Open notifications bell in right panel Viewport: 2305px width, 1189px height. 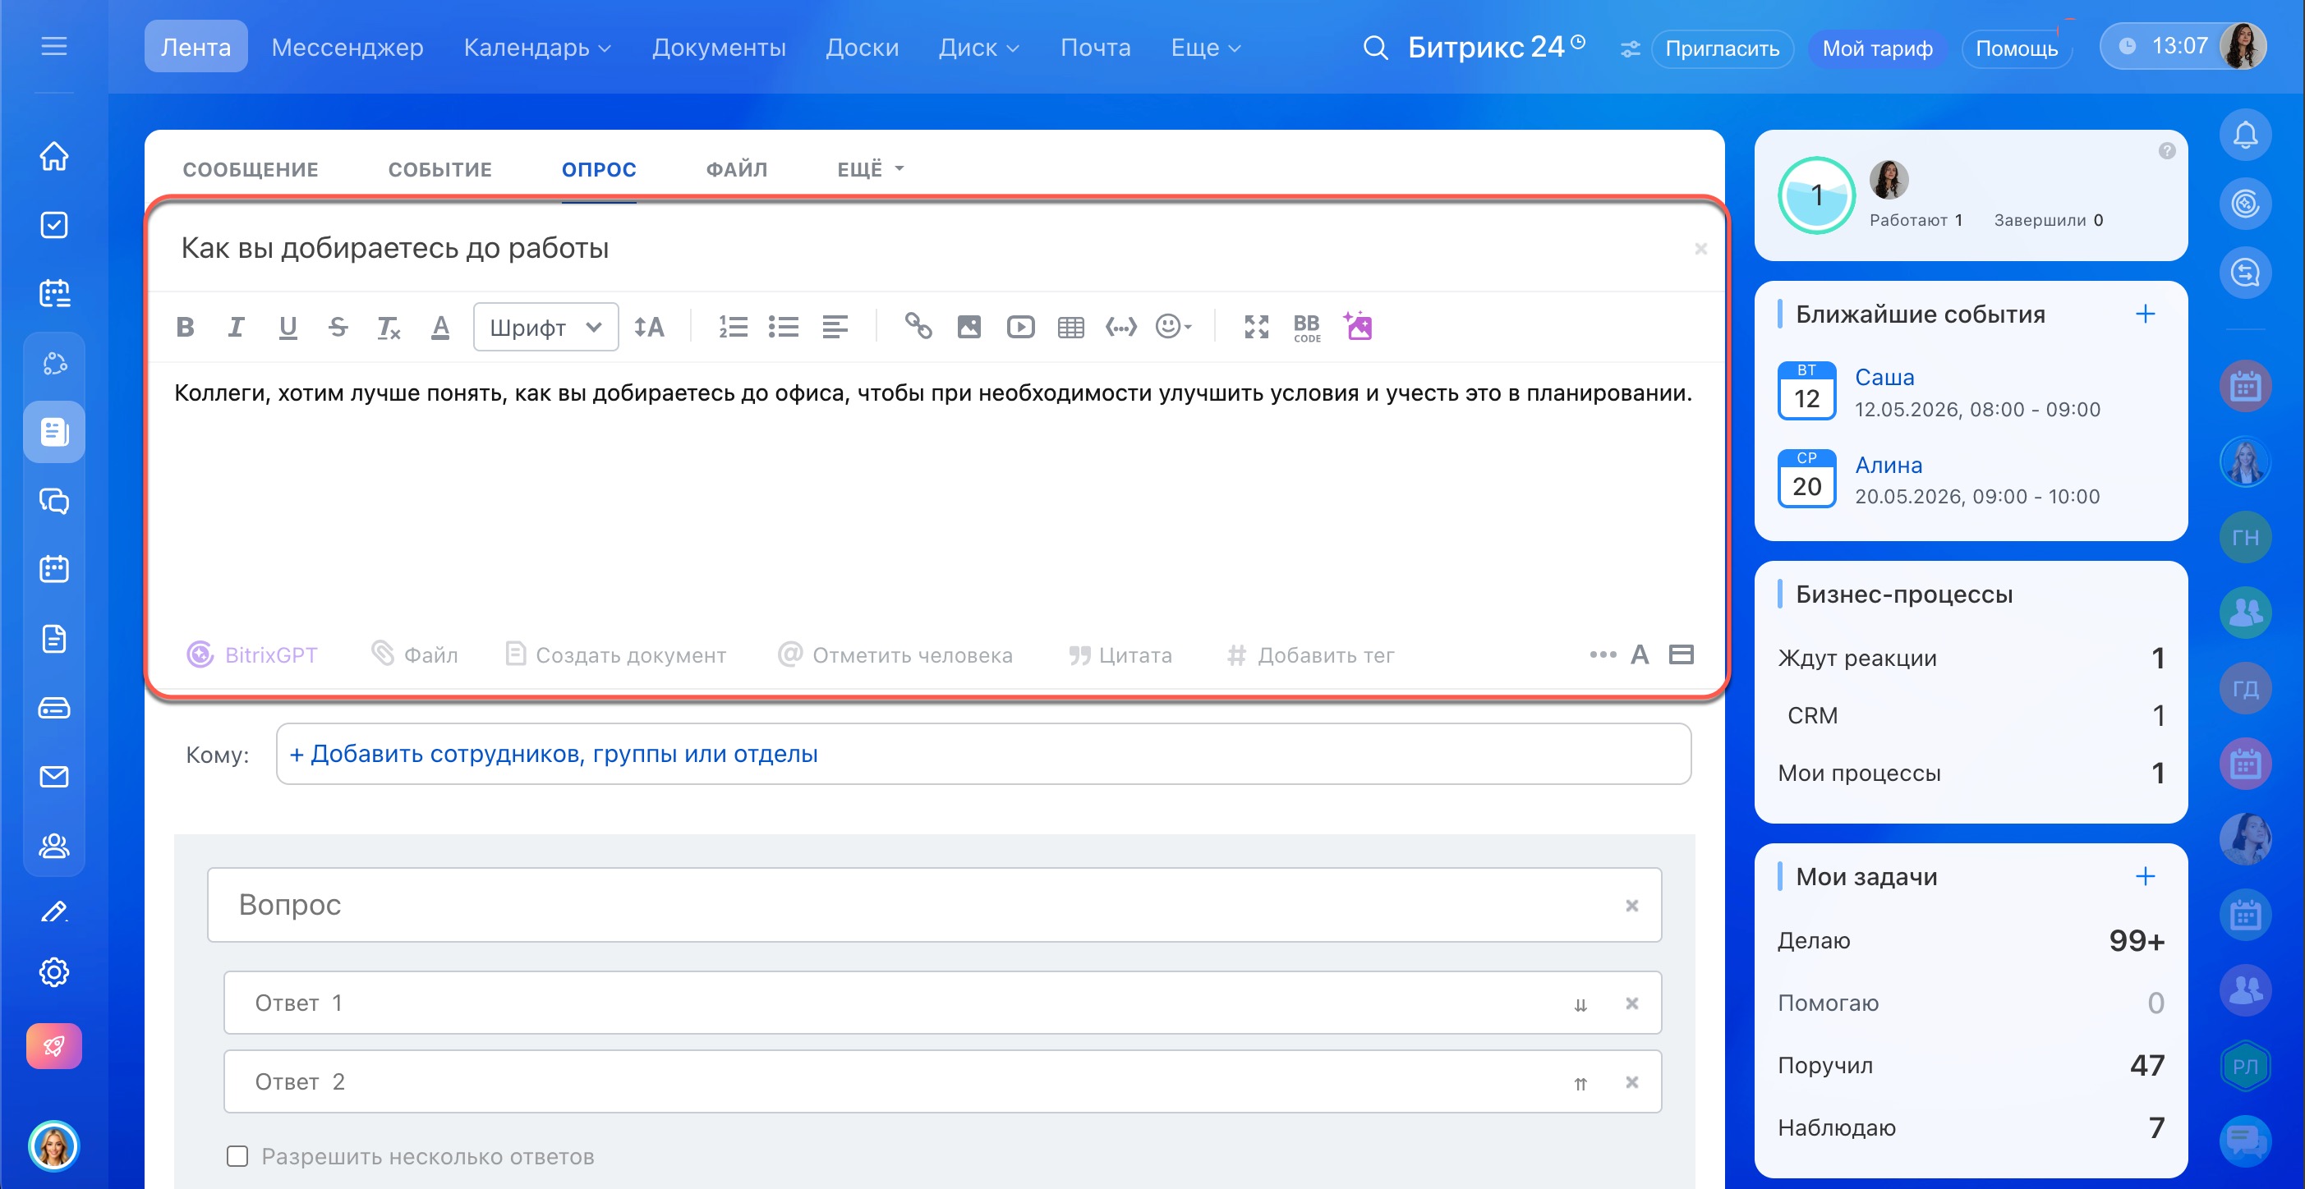pos(2244,136)
